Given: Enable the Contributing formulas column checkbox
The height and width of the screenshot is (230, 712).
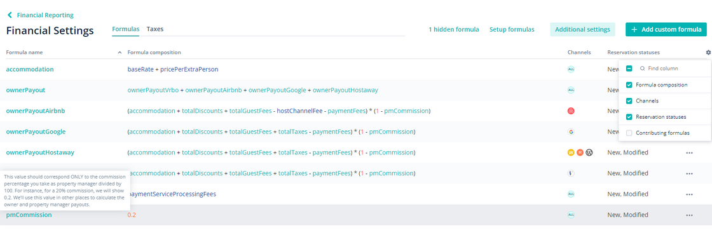Looking at the screenshot, I should (x=629, y=133).
